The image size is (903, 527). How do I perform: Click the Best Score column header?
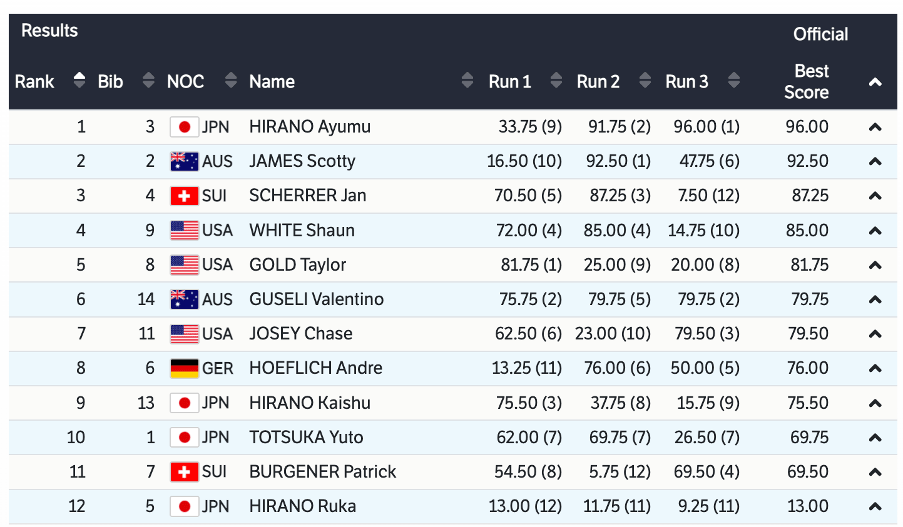[x=806, y=81]
